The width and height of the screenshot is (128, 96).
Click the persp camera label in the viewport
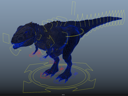click(63, 95)
